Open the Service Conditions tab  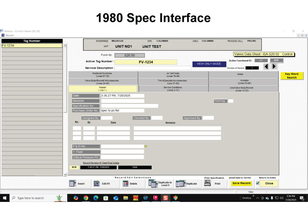172,89
